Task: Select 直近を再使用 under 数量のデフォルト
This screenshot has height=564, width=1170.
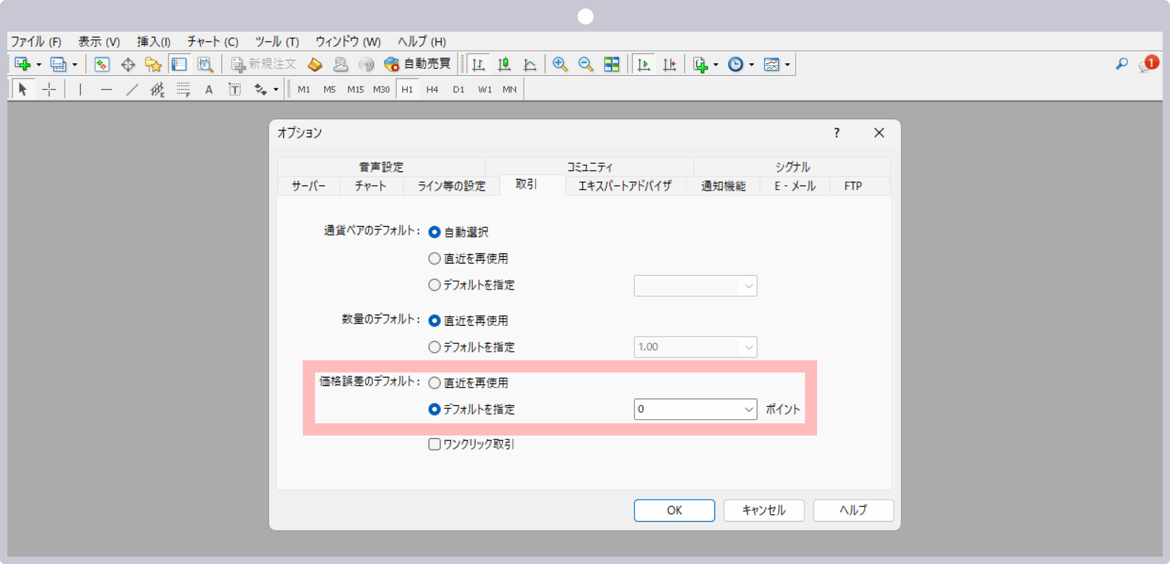Action: coord(468,320)
